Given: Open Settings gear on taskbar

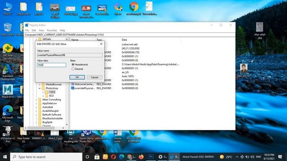Looking at the screenshot, I should 161,157.
